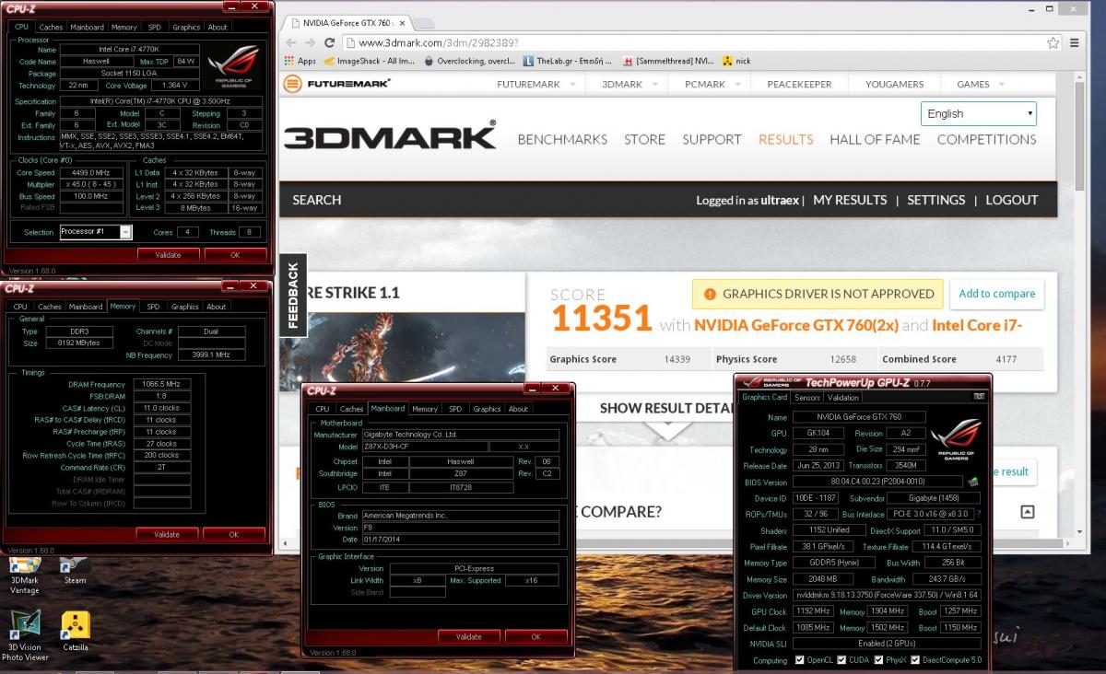Toggle the PhysX checkbox in GPU-Z
The image size is (1106, 674).
coord(878,660)
